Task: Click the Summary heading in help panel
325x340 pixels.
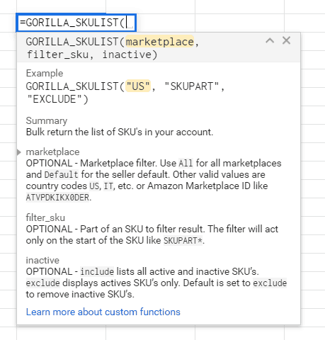Action: (47, 120)
